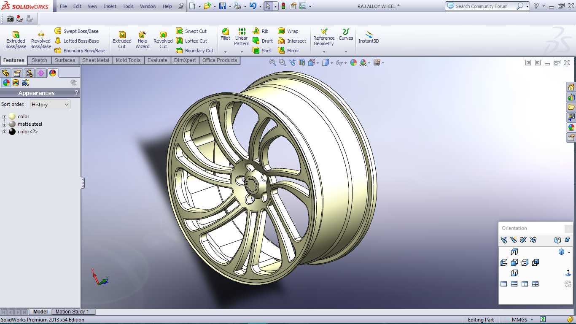The image size is (576, 324).
Task: Click the camera screen capture icon
Action: (10, 19)
